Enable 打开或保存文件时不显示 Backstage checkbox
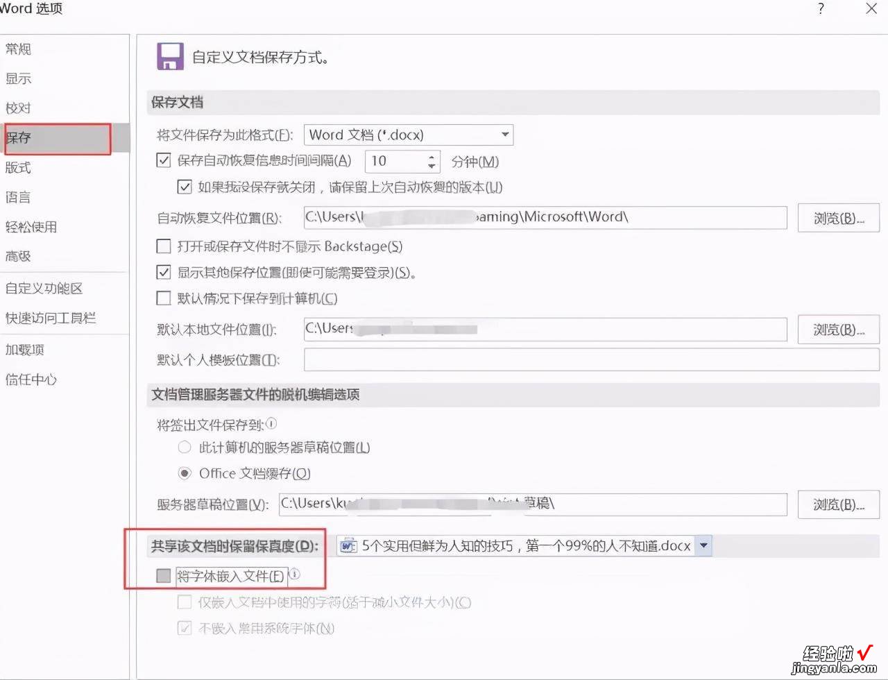The width and height of the screenshot is (888, 680). [164, 246]
